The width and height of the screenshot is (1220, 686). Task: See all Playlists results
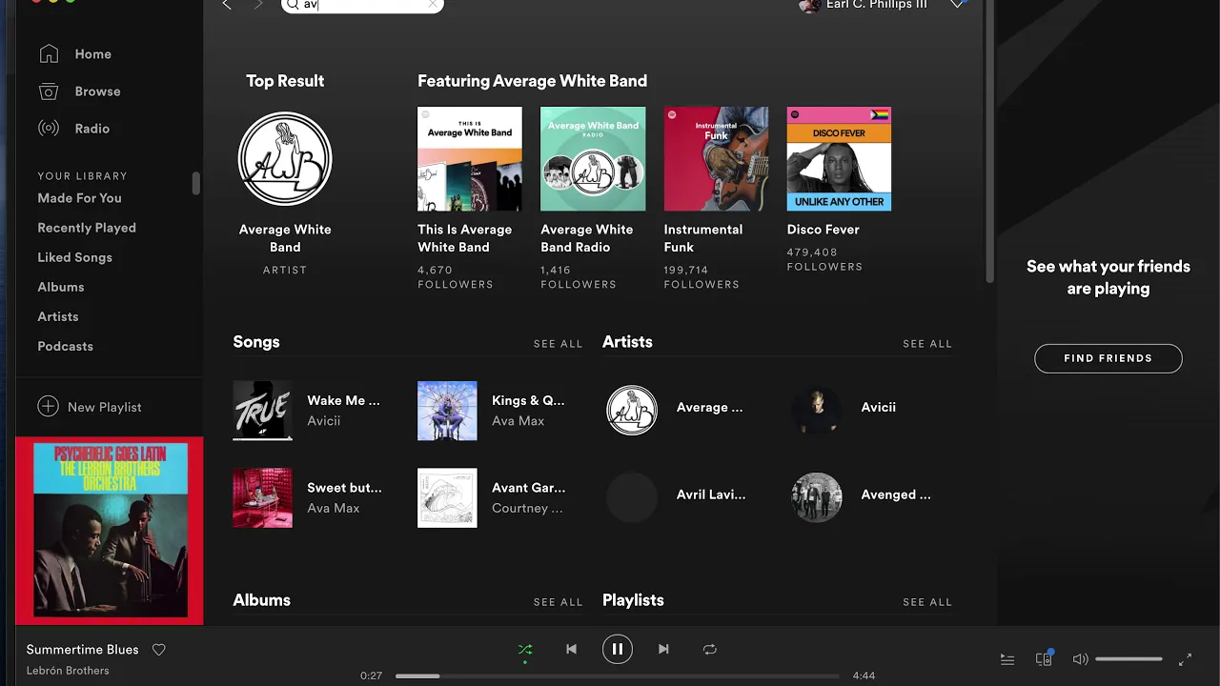[927, 602]
